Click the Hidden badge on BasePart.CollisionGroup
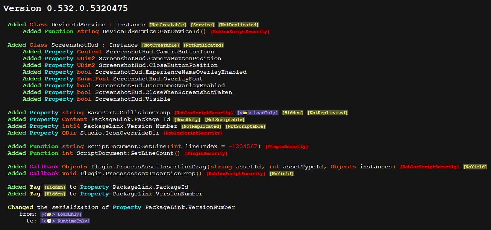 tap(292, 112)
